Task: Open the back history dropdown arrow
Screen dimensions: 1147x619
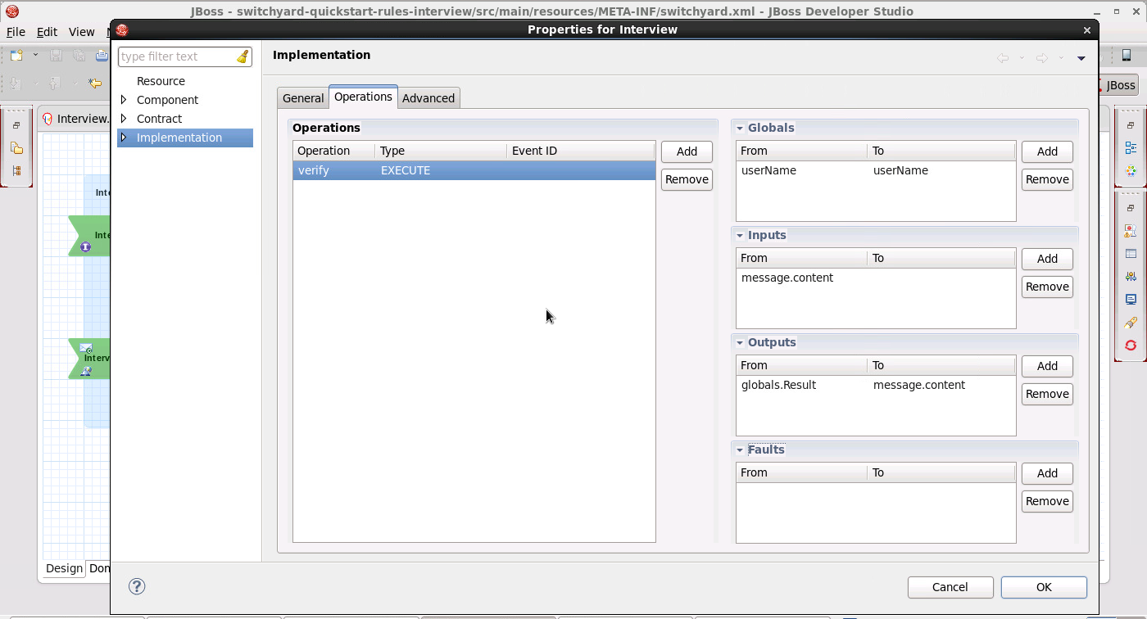Action: 1022,58
